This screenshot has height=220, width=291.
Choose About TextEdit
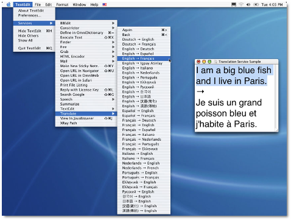34,10
